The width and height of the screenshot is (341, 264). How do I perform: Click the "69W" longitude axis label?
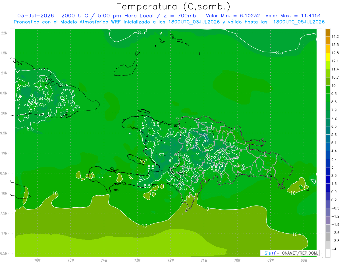coord(271,260)
